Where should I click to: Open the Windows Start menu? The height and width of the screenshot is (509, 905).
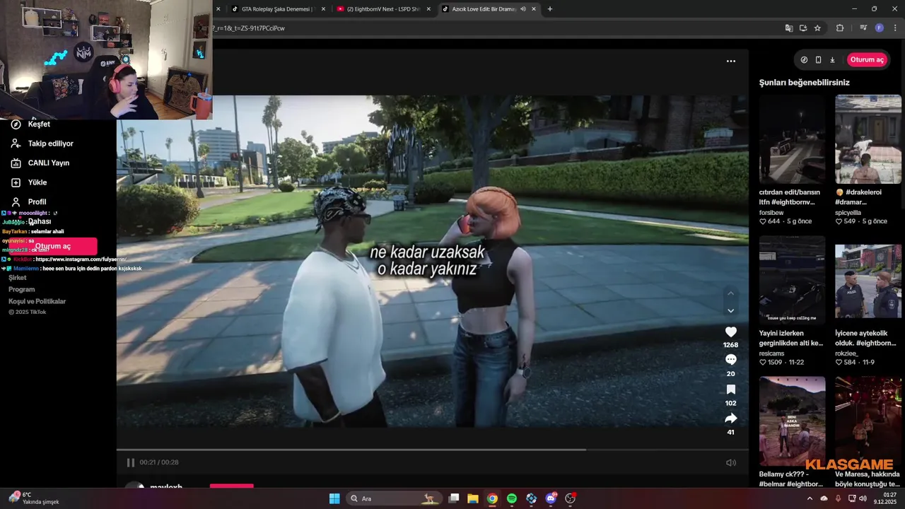click(x=334, y=498)
